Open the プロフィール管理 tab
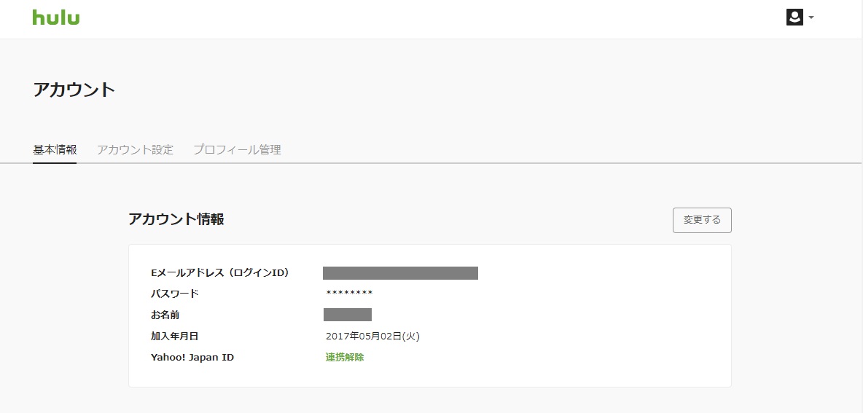 pyautogui.click(x=237, y=149)
